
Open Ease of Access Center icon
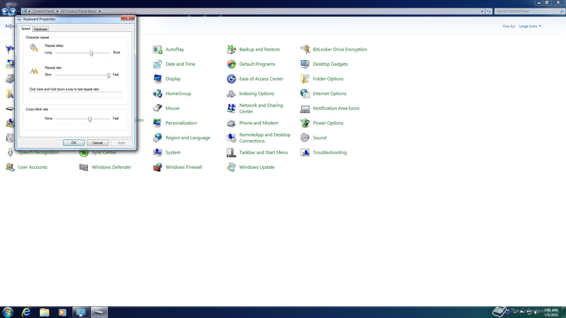pos(231,79)
